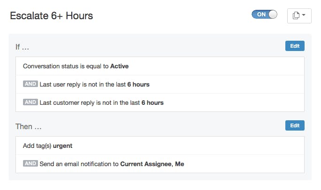Click AND badge before Send an email
The image size is (321, 190).
(30, 163)
